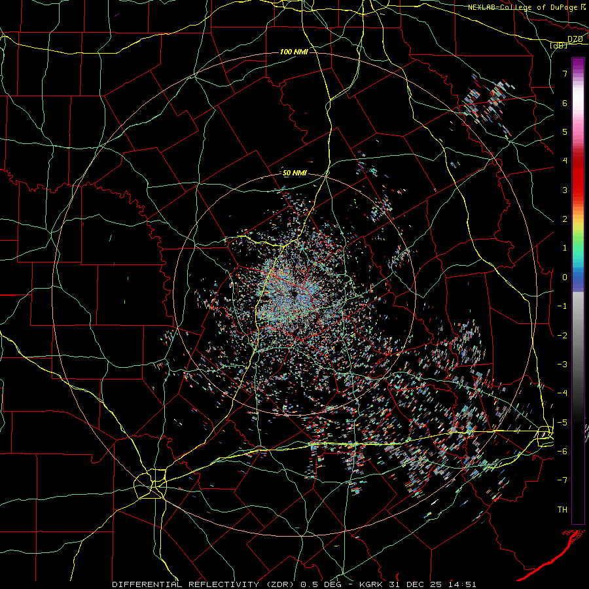This screenshot has width=589, height=589.
Task: Click the "100 NMI" range ring label
Action: click(294, 52)
